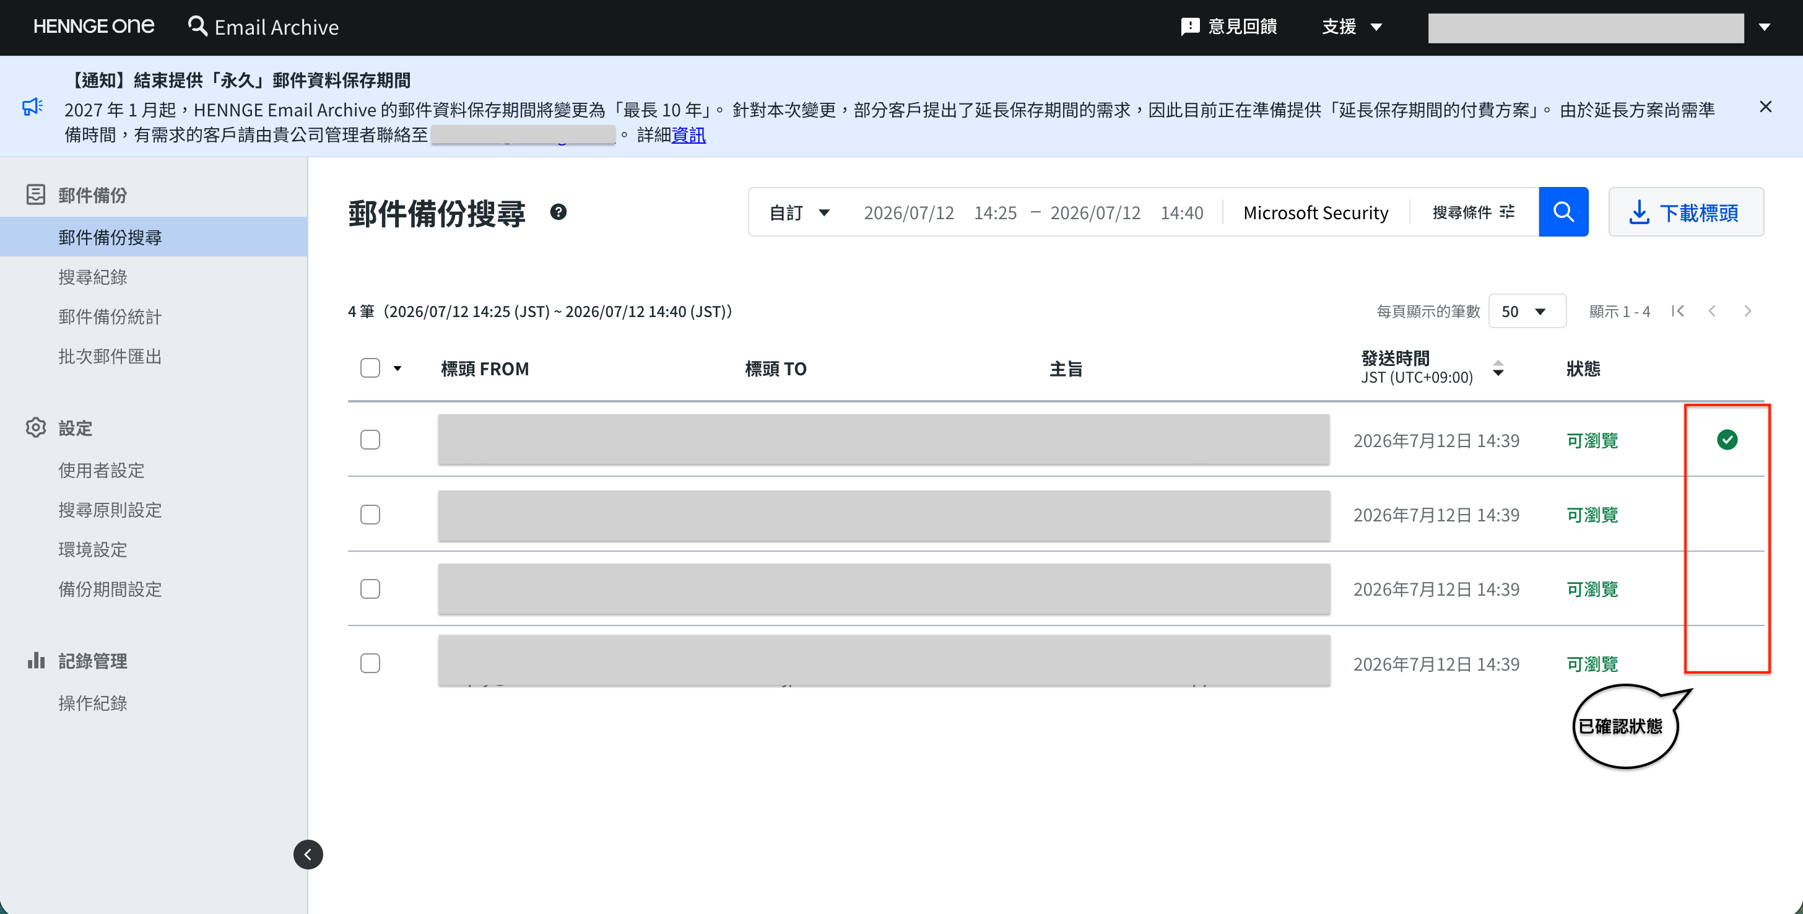Screen dimensions: 1803x914
Task: Click the Microsoft Security search field
Action: [x=1315, y=212]
